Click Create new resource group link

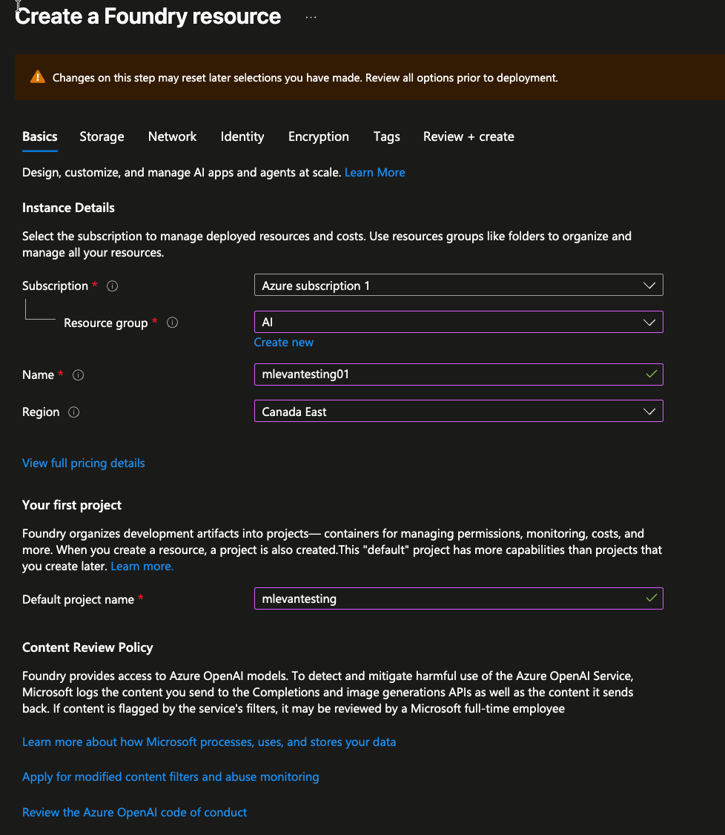coord(284,343)
